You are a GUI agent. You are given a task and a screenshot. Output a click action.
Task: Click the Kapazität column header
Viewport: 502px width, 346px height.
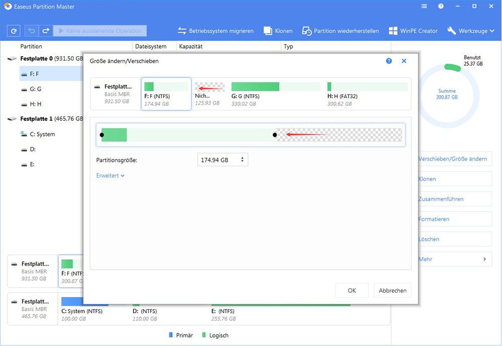click(191, 46)
